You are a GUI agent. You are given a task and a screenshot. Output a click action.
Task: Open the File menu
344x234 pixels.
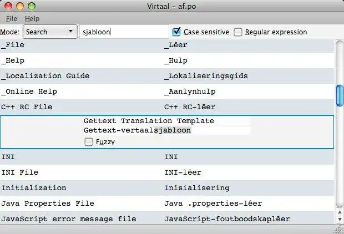12,18
